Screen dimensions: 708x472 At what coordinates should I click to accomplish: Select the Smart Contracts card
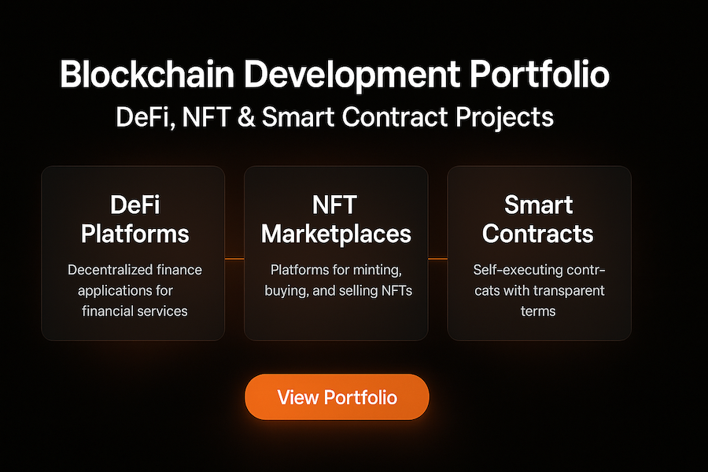[538, 252]
